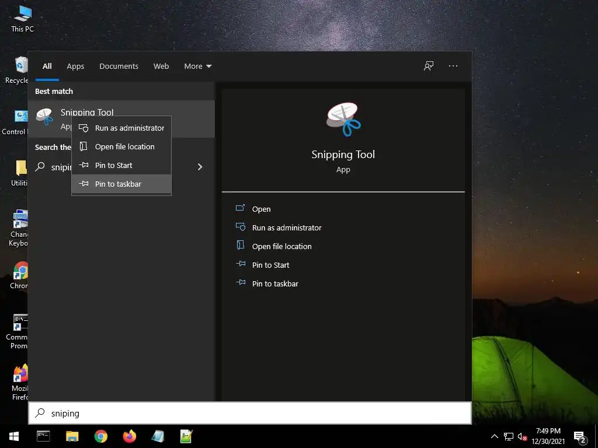Click Open in the preview pane
This screenshot has height=448, width=598.
pos(261,209)
